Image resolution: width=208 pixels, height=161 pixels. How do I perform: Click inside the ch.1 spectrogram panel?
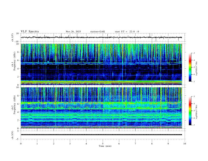101,64
